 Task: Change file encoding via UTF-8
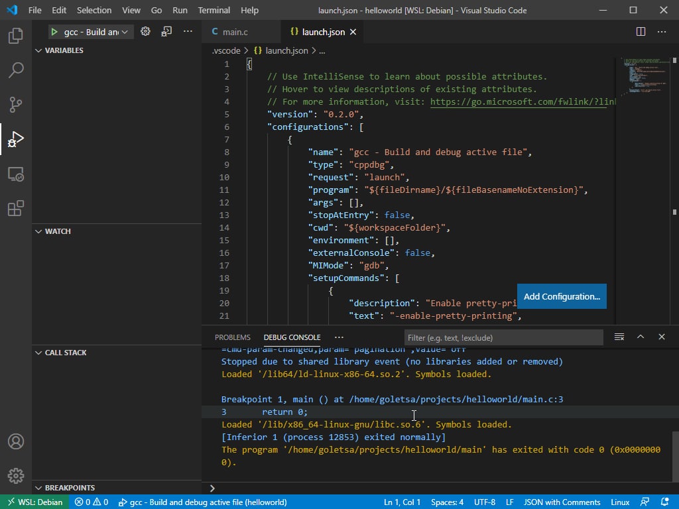coord(484,502)
